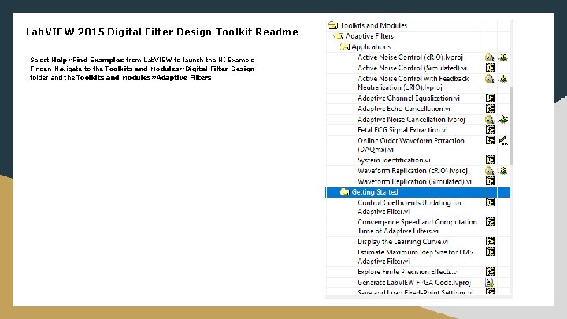Screen dimensions: 567x319
Task: Select 'Active Noise Control (cRIO).lvproj' entry text
Action: 410,57
